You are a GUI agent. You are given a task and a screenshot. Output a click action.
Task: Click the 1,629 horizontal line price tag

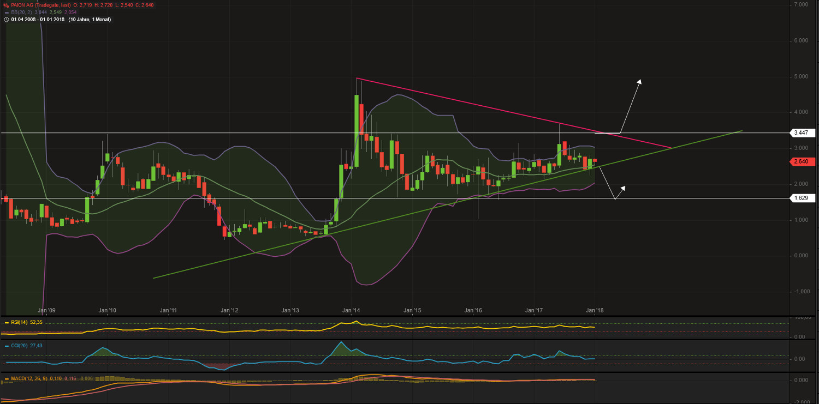pyautogui.click(x=803, y=198)
